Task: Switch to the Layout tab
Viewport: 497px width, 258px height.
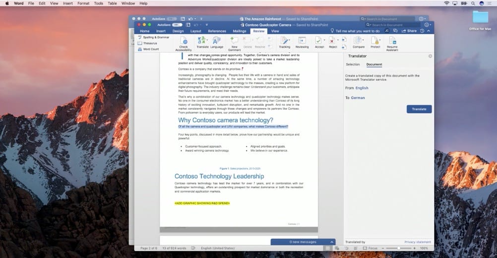Action: (x=195, y=31)
